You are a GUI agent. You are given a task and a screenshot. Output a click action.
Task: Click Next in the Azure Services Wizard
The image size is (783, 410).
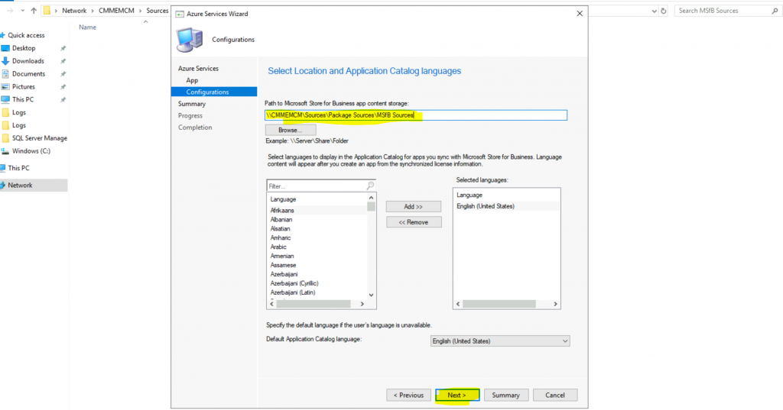(x=457, y=395)
